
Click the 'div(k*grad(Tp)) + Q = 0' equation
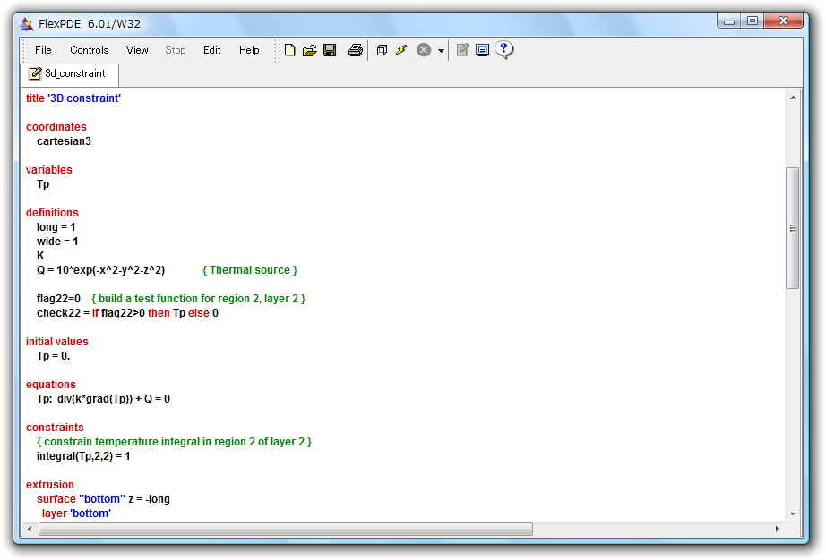point(114,399)
